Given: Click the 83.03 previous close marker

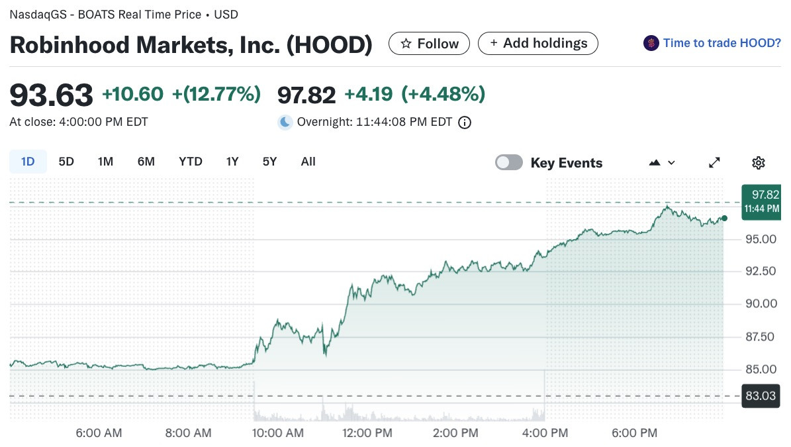Looking at the screenshot, I should click(x=761, y=396).
